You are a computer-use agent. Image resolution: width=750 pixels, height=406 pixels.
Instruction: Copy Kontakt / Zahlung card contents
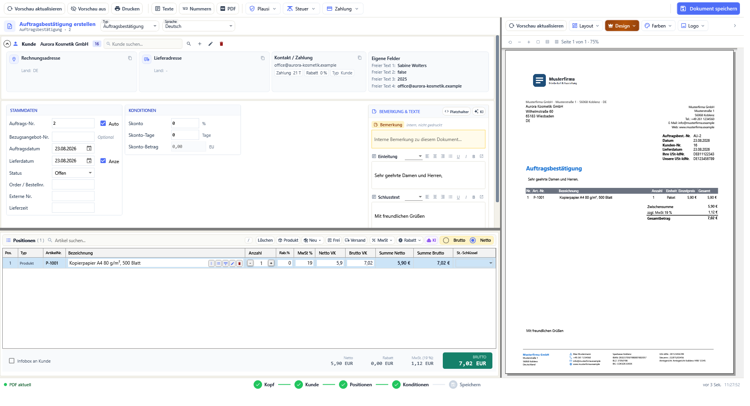(x=360, y=58)
